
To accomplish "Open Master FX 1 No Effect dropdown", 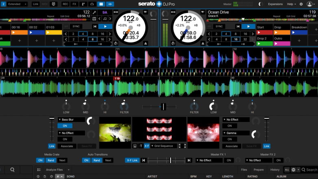I will [209, 160].
